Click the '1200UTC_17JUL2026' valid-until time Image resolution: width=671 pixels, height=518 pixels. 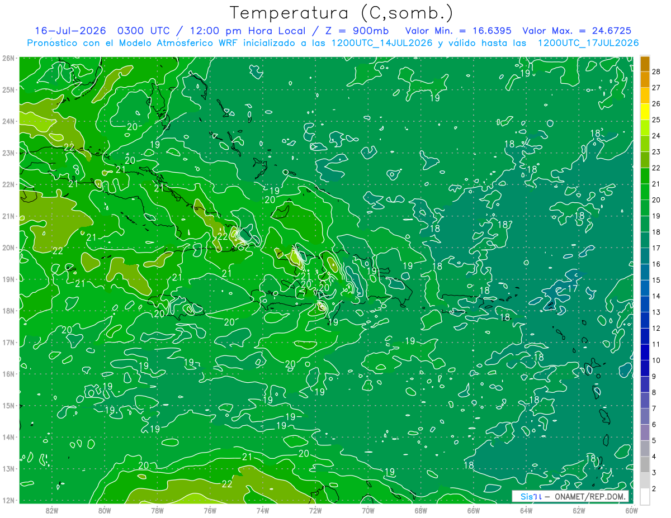[x=588, y=43]
